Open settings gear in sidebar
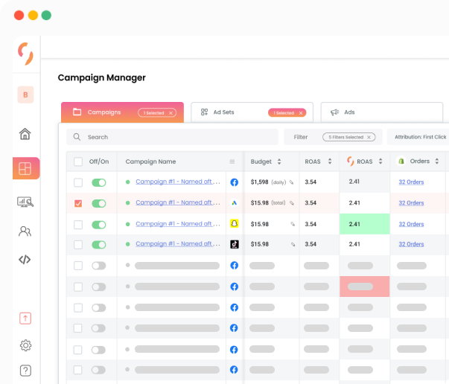The width and height of the screenshot is (449, 384). click(x=25, y=345)
